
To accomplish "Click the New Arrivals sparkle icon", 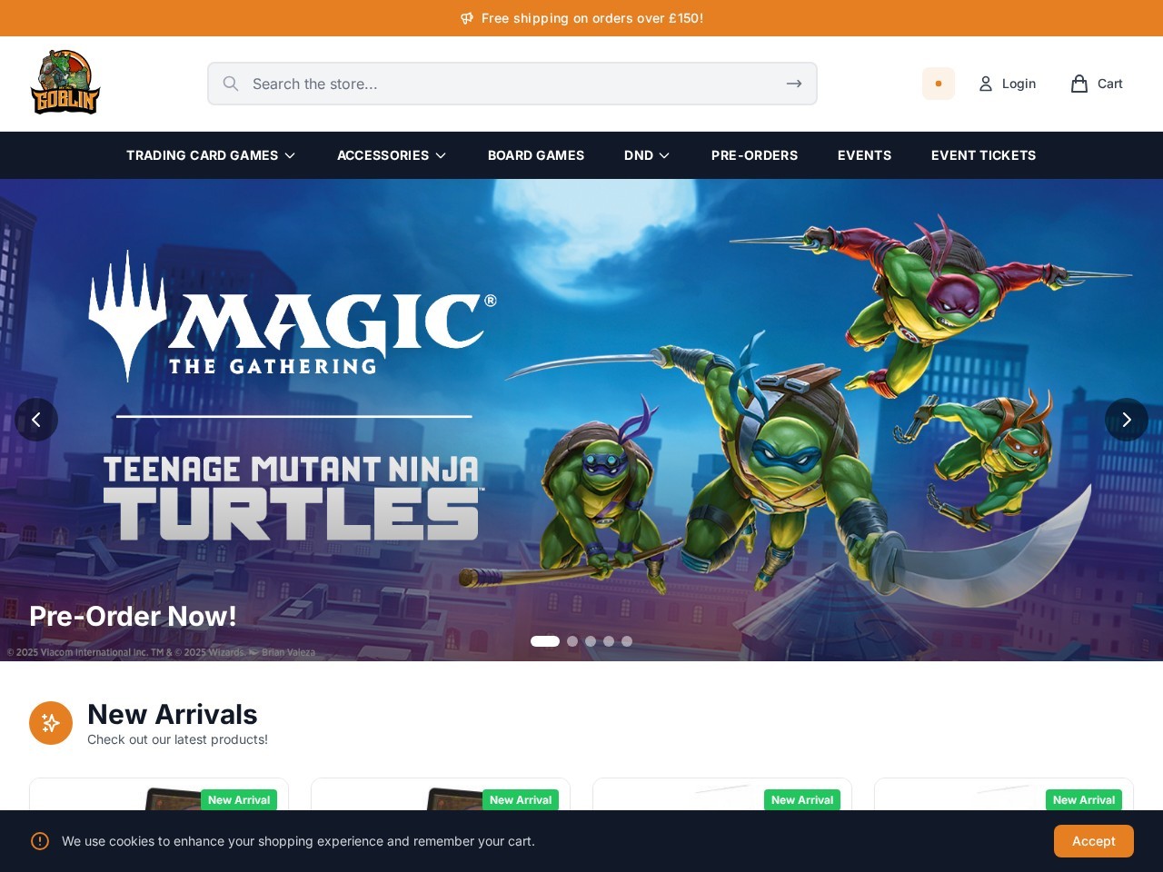I will pyautogui.click(x=51, y=723).
